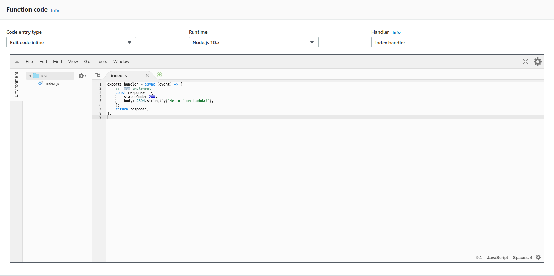Open file tree settings gear

point(82,76)
